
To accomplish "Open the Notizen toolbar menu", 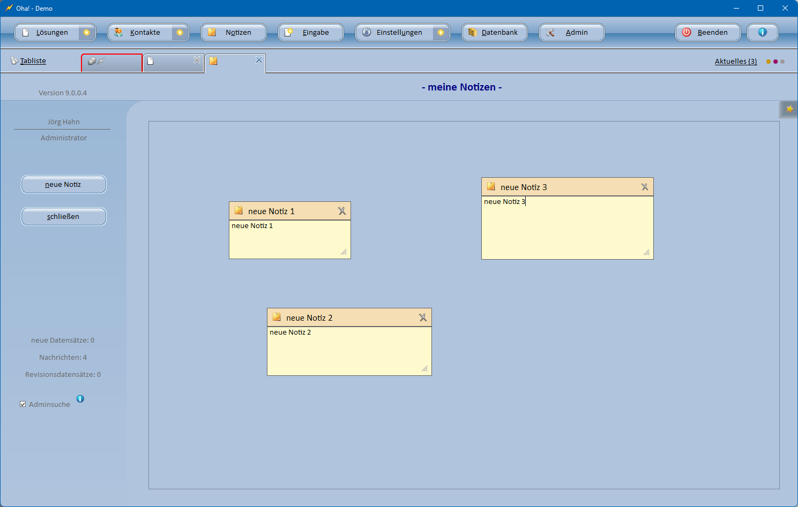I will 234,33.
